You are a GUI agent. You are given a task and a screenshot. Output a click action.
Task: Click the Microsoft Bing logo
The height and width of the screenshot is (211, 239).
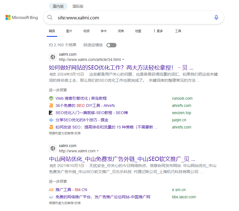[22, 17]
